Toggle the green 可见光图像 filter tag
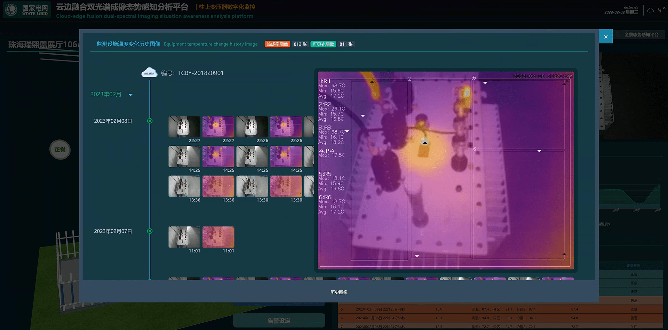This screenshot has width=668, height=330. pos(323,44)
